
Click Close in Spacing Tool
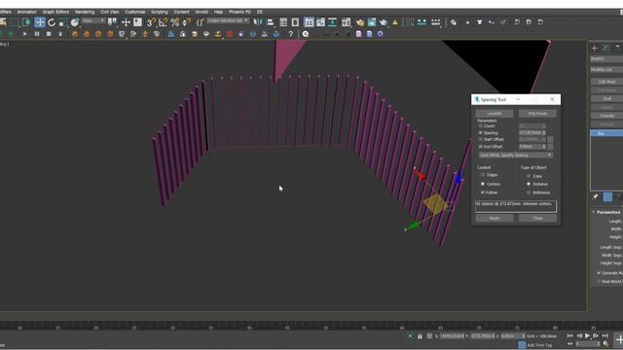pyautogui.click(x=537, y=218)
